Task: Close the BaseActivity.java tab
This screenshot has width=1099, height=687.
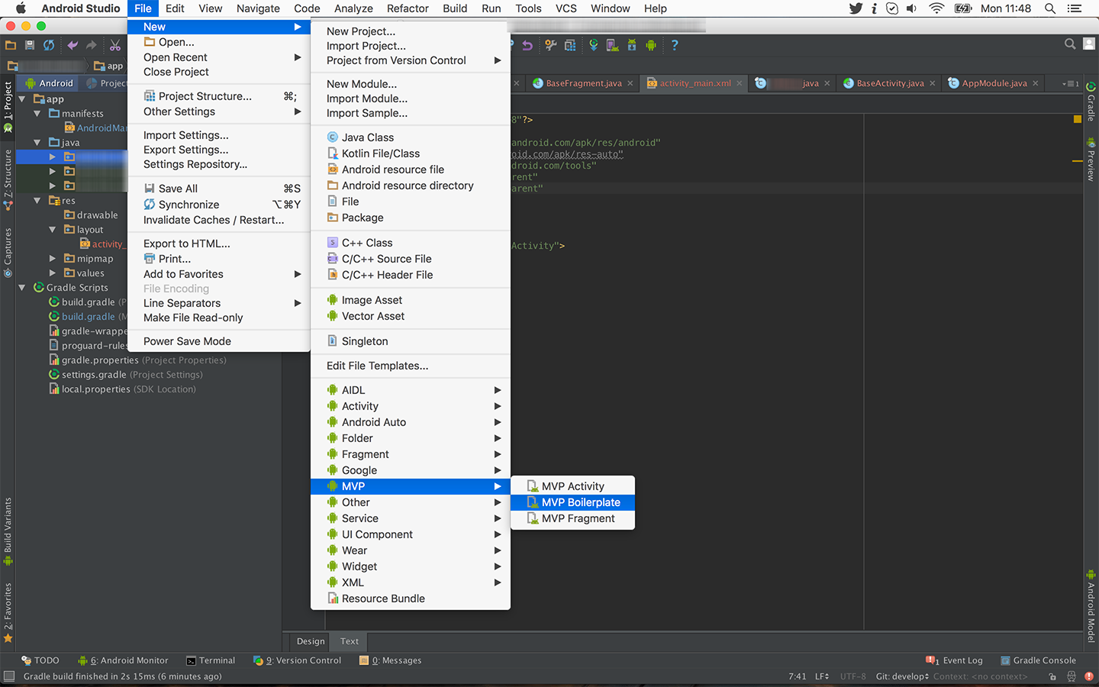Action: [933, 83]
